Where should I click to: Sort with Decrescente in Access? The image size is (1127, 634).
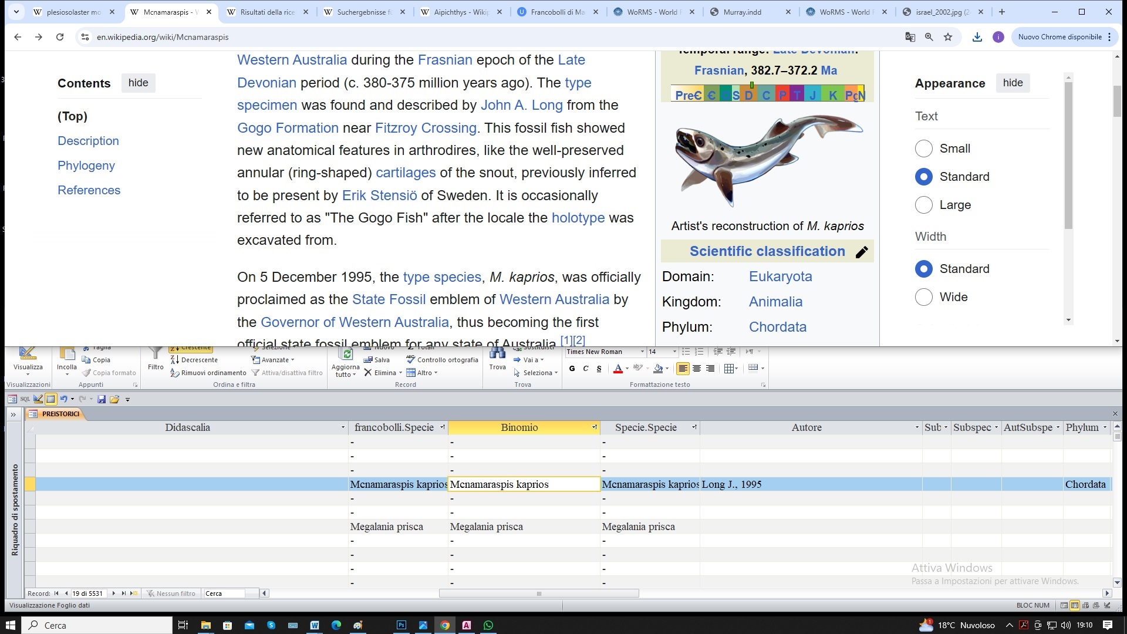click(194, 360)
